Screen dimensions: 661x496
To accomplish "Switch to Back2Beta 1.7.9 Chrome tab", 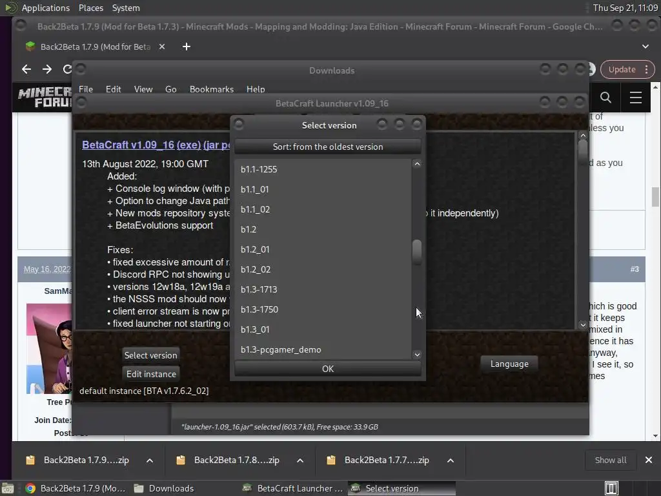I will coord(96,46).
